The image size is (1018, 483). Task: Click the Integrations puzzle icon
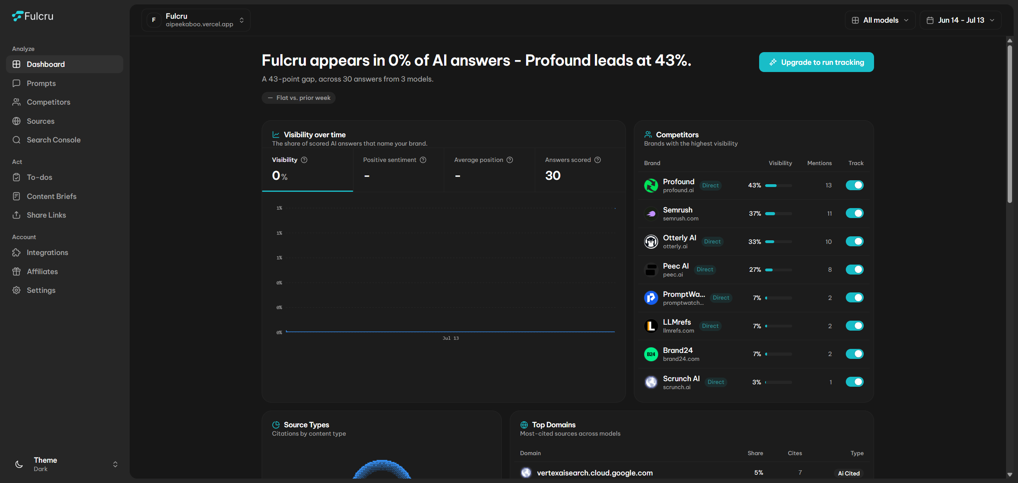(16, 252)
